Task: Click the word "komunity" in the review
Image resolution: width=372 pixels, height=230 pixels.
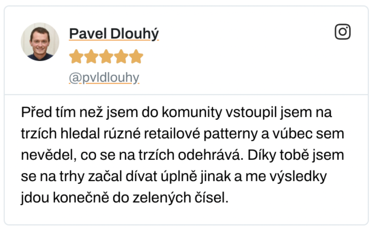Action: 192,112
